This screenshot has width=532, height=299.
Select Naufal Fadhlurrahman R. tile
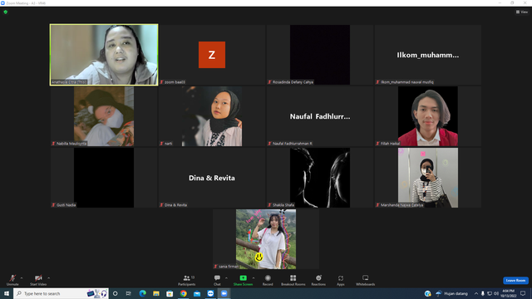point(320,116)
